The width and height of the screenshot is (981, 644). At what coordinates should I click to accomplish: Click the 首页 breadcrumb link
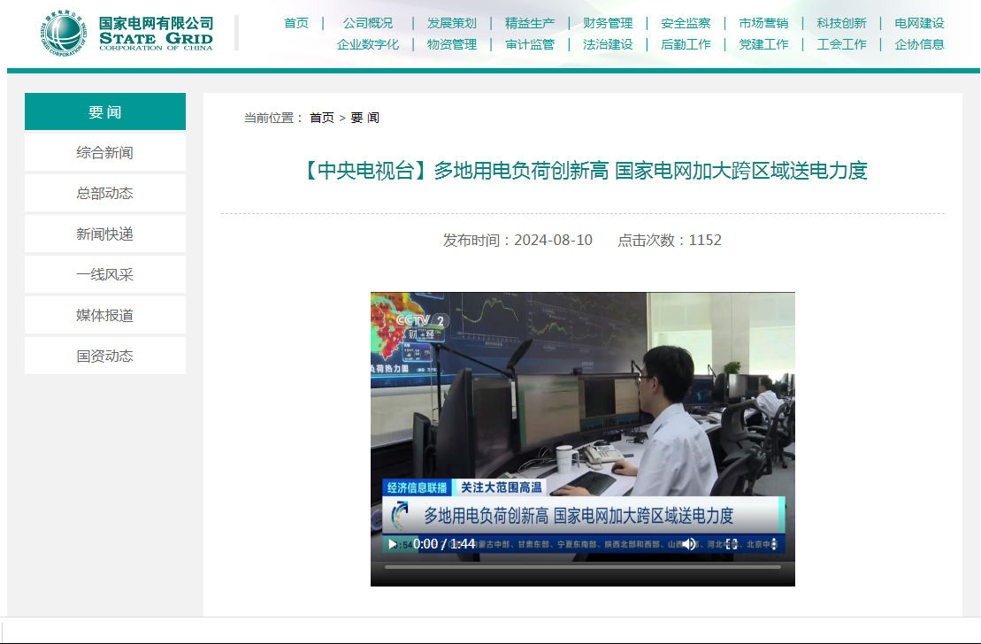click(322, 118)
